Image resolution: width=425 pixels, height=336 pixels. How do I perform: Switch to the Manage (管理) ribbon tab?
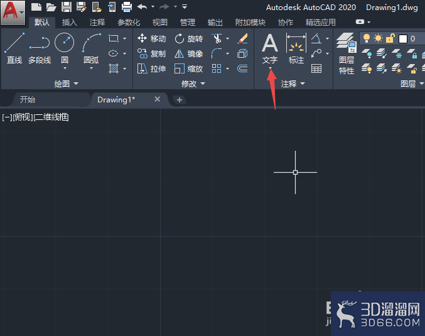pyautogui.click(x=188, y=22)
